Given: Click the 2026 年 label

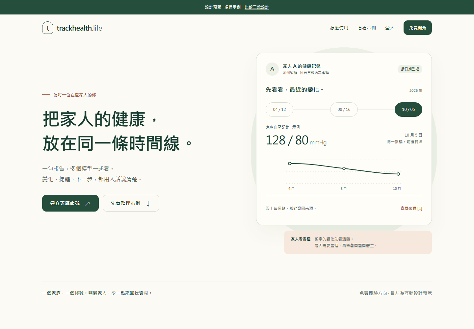Looking at the screenshot, I should pos(416,90).
